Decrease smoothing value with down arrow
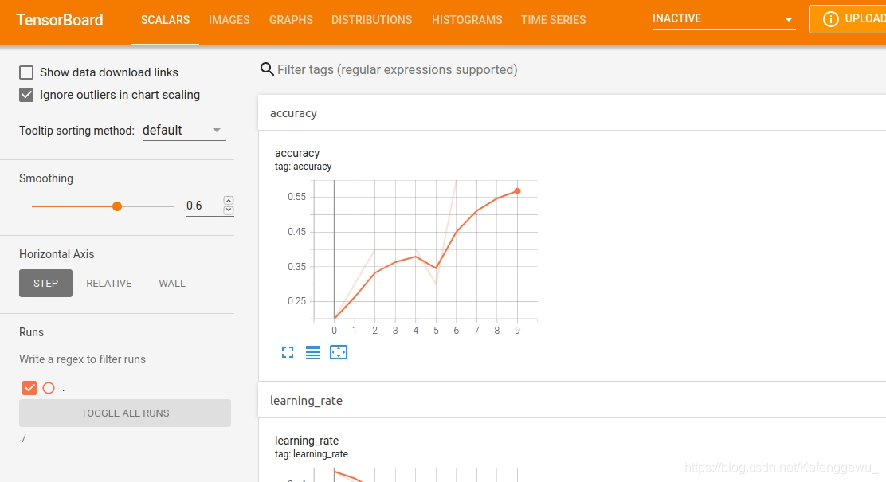 229,210
